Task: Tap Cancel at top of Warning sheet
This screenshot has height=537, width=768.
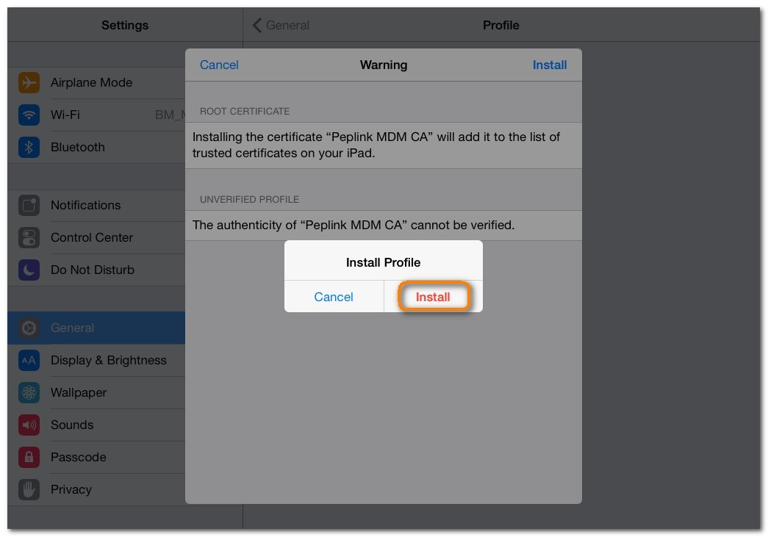Action: 219,65
